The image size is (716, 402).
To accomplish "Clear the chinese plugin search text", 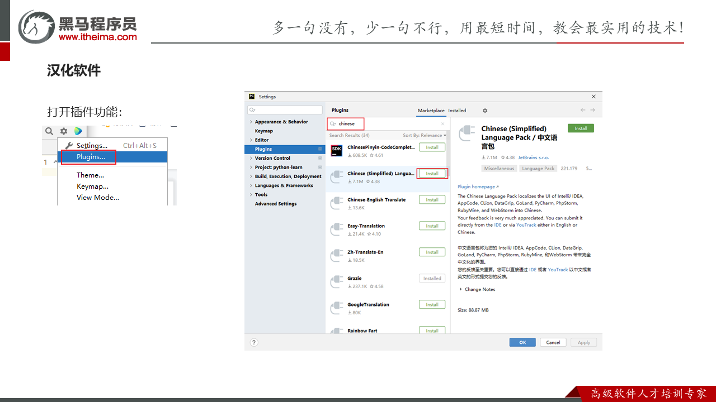I will [x=442, y=124].
